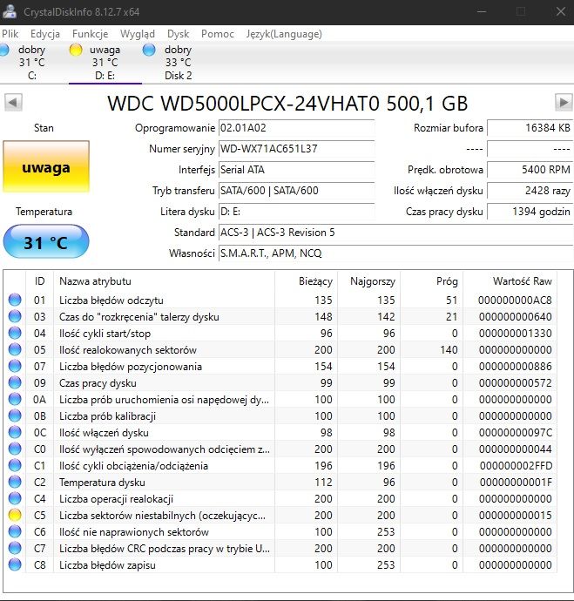
Task: Click the 31 °C temperature button
Action: pyautogui.click(x=46, y=241)
